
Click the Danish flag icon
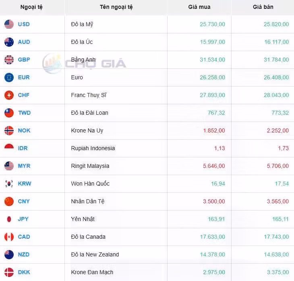9,272
